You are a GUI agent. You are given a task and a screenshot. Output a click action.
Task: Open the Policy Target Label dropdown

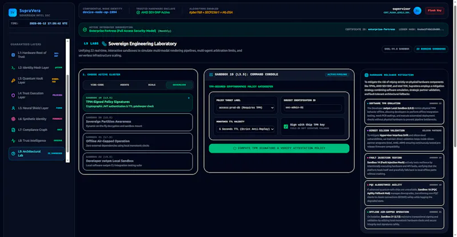[x=246, y=108]
